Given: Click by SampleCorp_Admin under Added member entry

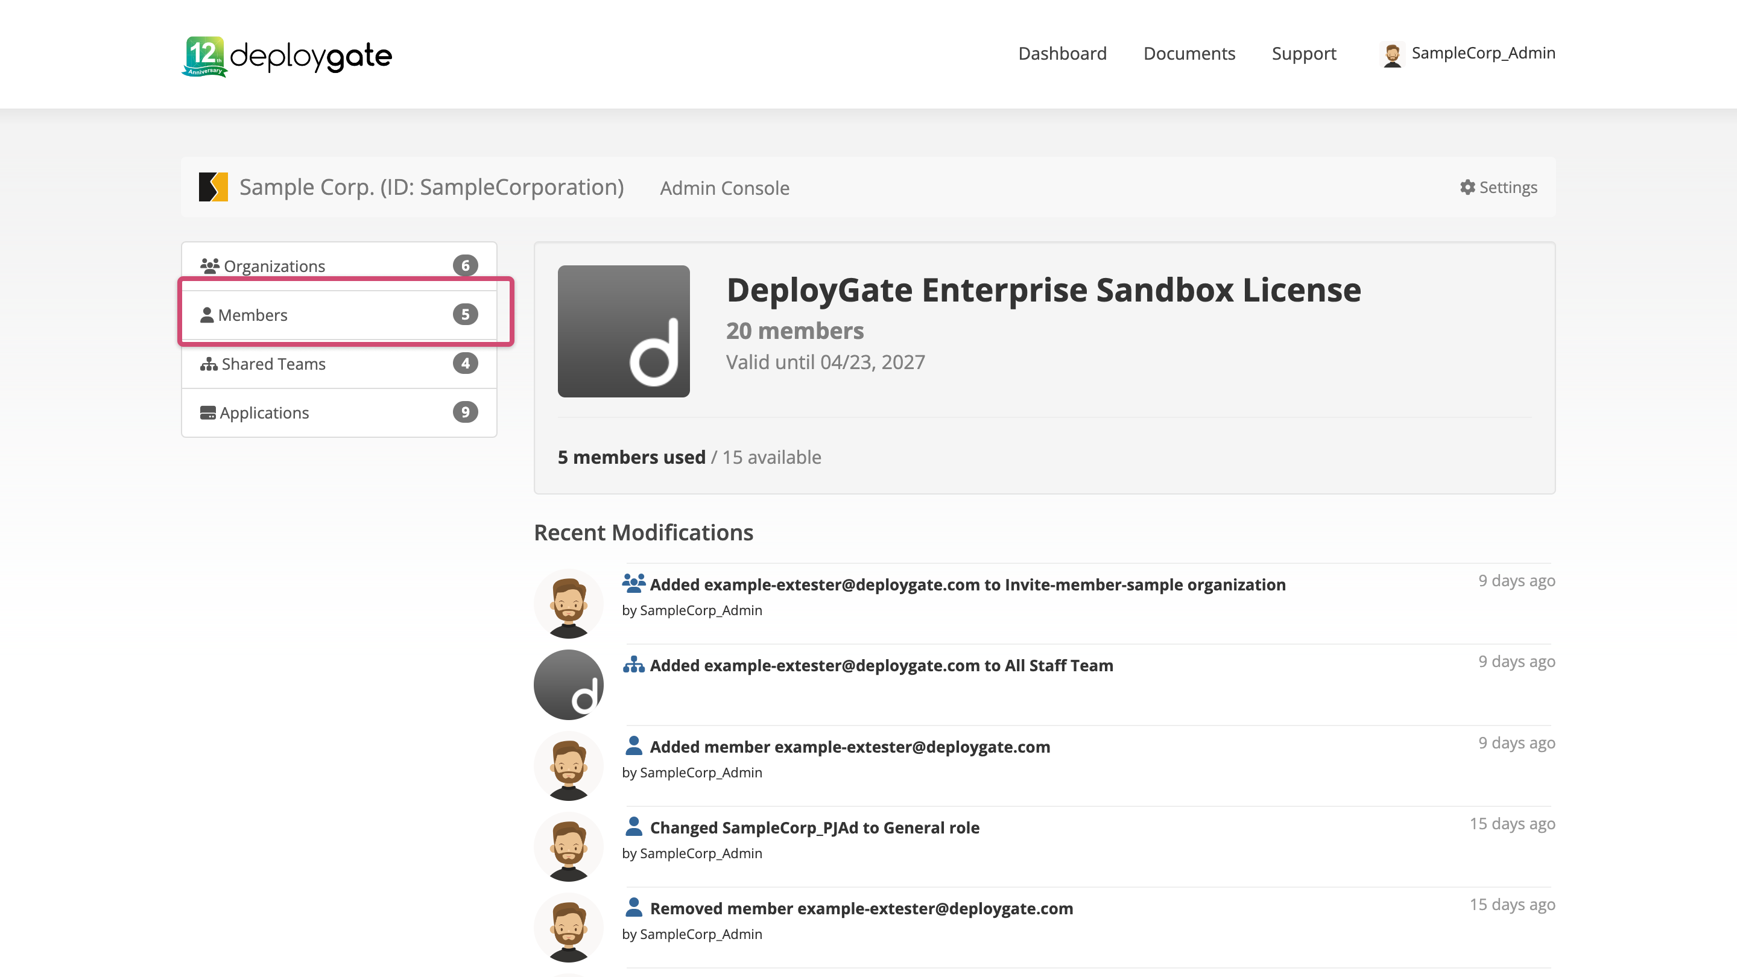Looking at the screenshot, I should tap(692, 773).
